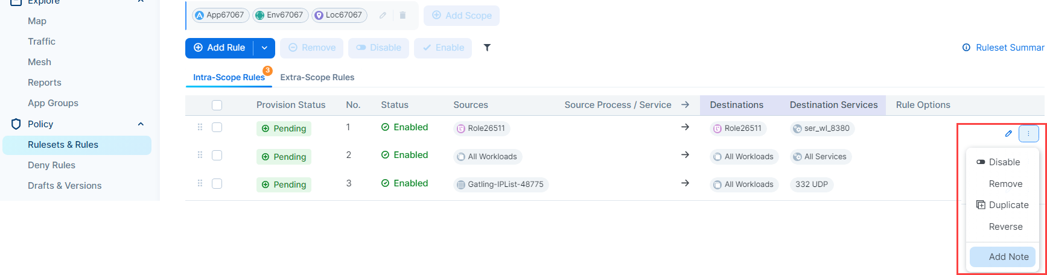Click the Ruleset Summary info icon
The height and width of the screenshot is (275, 1047).
(966, 48)
